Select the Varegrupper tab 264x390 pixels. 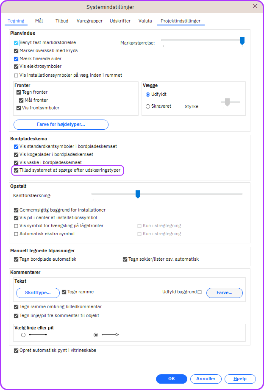89,21
